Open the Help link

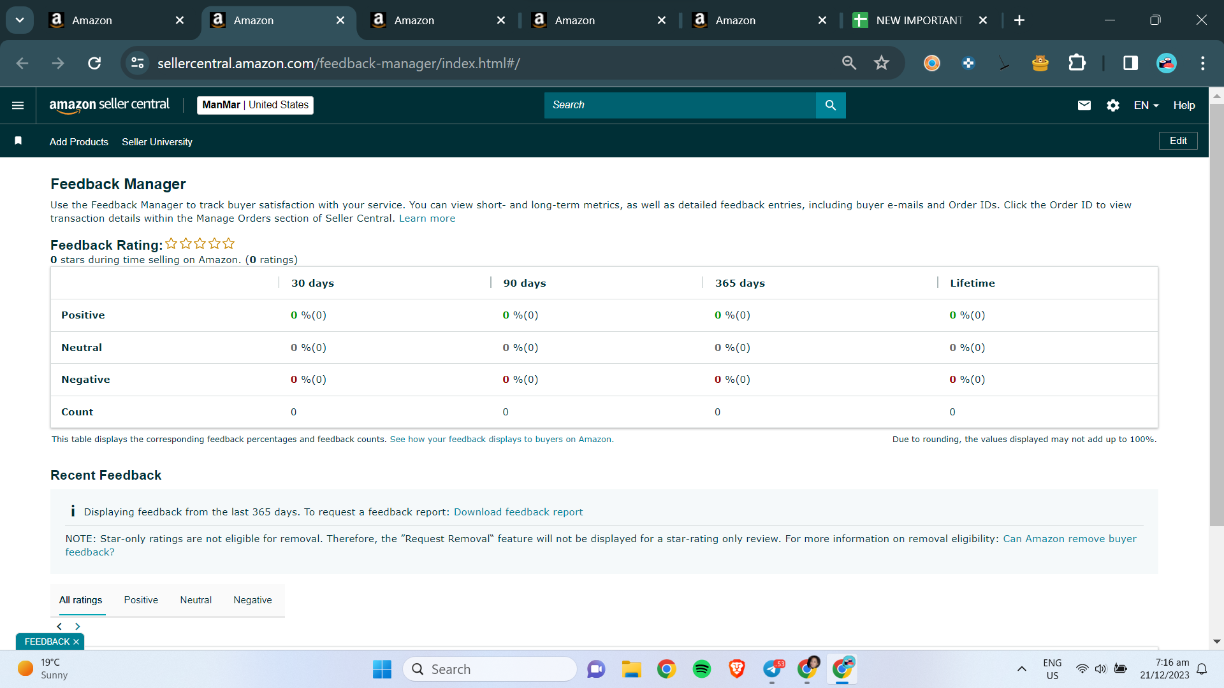pos(1184,105)
